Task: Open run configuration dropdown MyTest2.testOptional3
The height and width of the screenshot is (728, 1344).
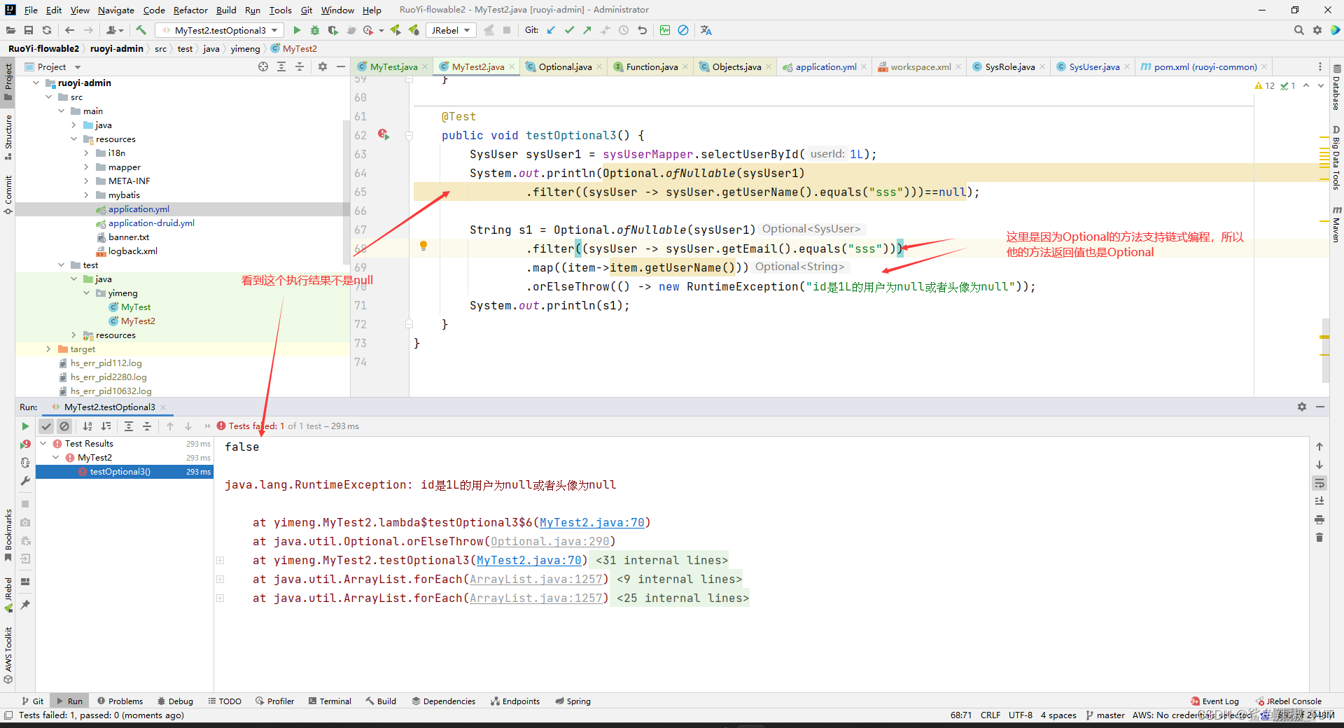Action: [x=220, y=30]
